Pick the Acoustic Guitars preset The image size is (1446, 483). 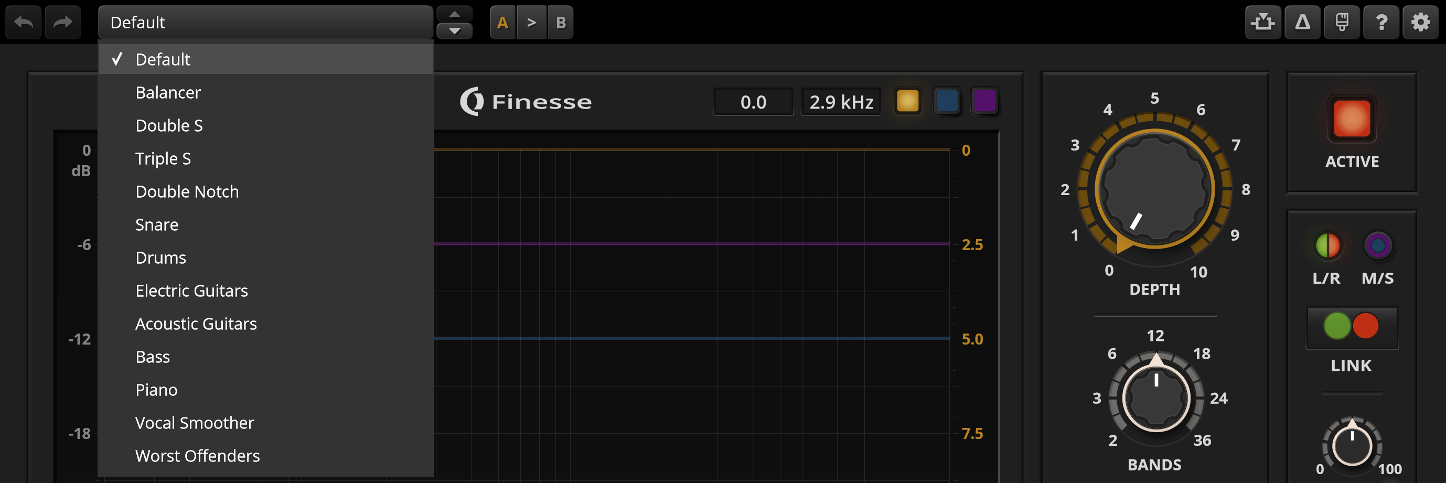[266, 324]
